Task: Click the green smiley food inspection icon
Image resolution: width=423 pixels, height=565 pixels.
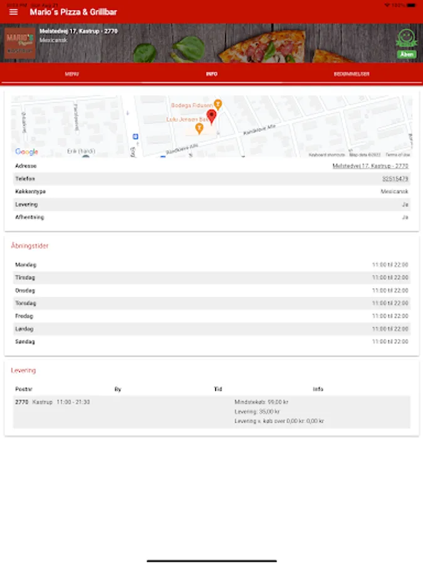Action: point(407,38)
